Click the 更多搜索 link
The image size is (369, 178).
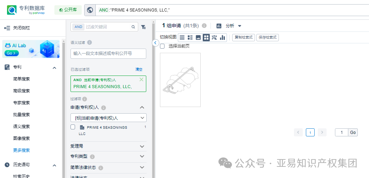click(x=21, y=150)
